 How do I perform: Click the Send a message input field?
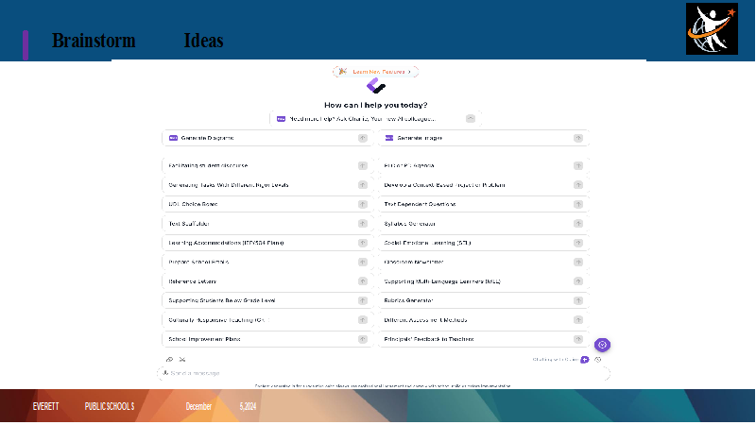(x=384, y=373)
